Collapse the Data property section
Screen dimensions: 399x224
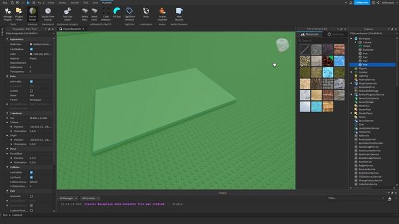point(7,76)
